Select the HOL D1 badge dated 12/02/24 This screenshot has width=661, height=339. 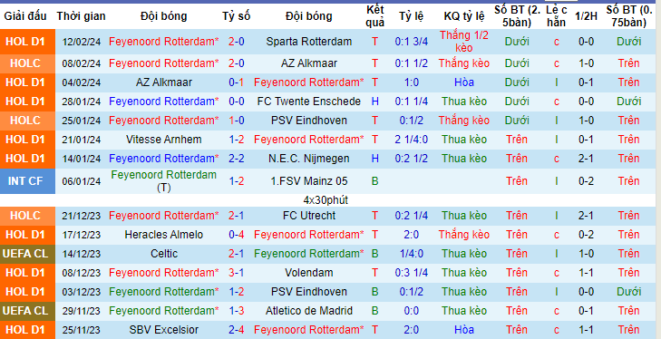click(27, 42)
